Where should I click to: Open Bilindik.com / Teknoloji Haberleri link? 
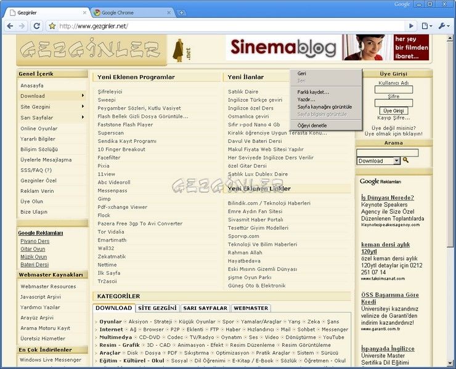[x=269, y=203]
